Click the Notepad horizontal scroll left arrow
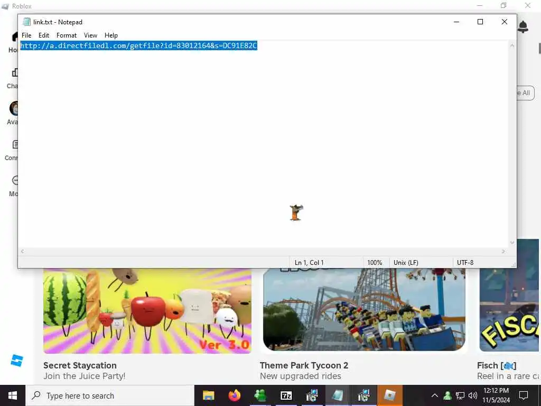541x406 pixels. (x=22, y=251)
